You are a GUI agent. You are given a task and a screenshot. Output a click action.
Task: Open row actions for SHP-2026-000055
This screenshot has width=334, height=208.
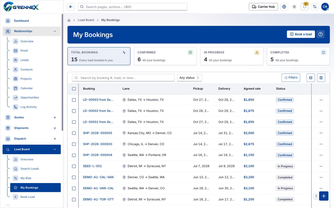pos(321,133)
